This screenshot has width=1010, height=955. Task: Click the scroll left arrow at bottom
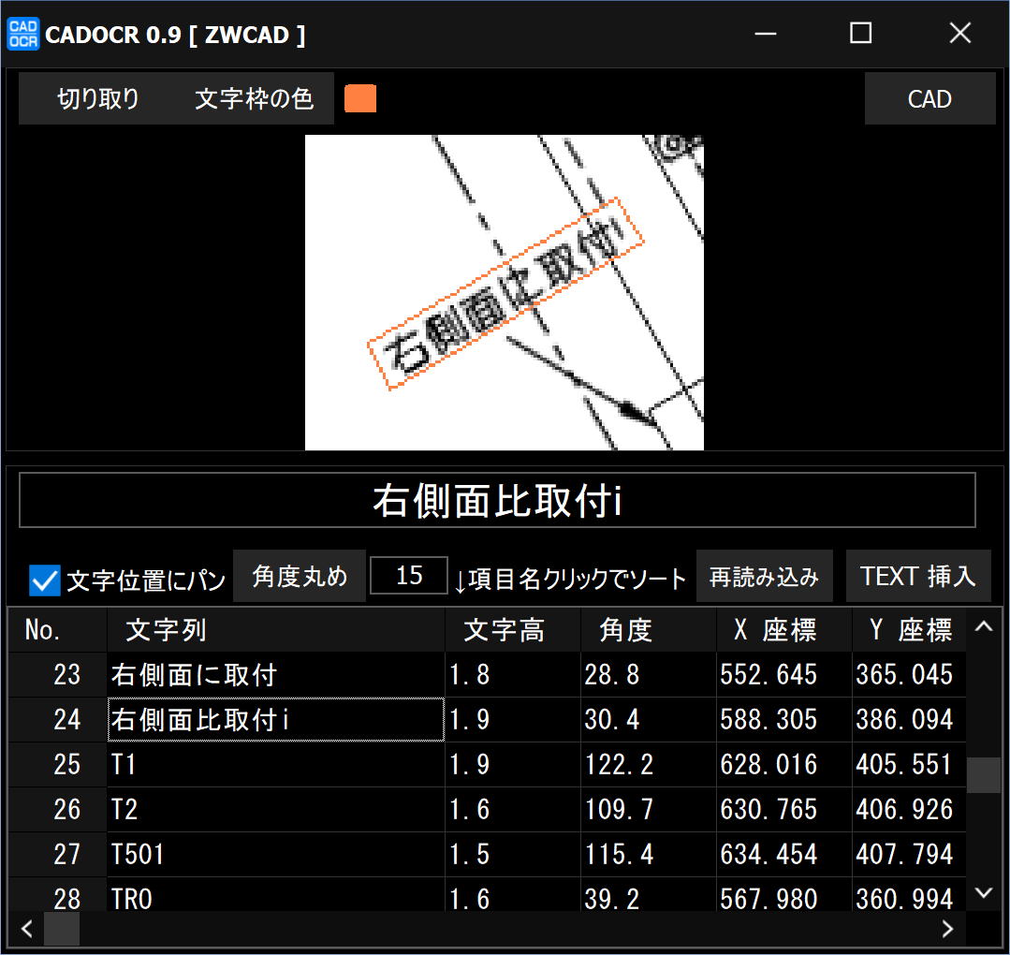point(26,929)
